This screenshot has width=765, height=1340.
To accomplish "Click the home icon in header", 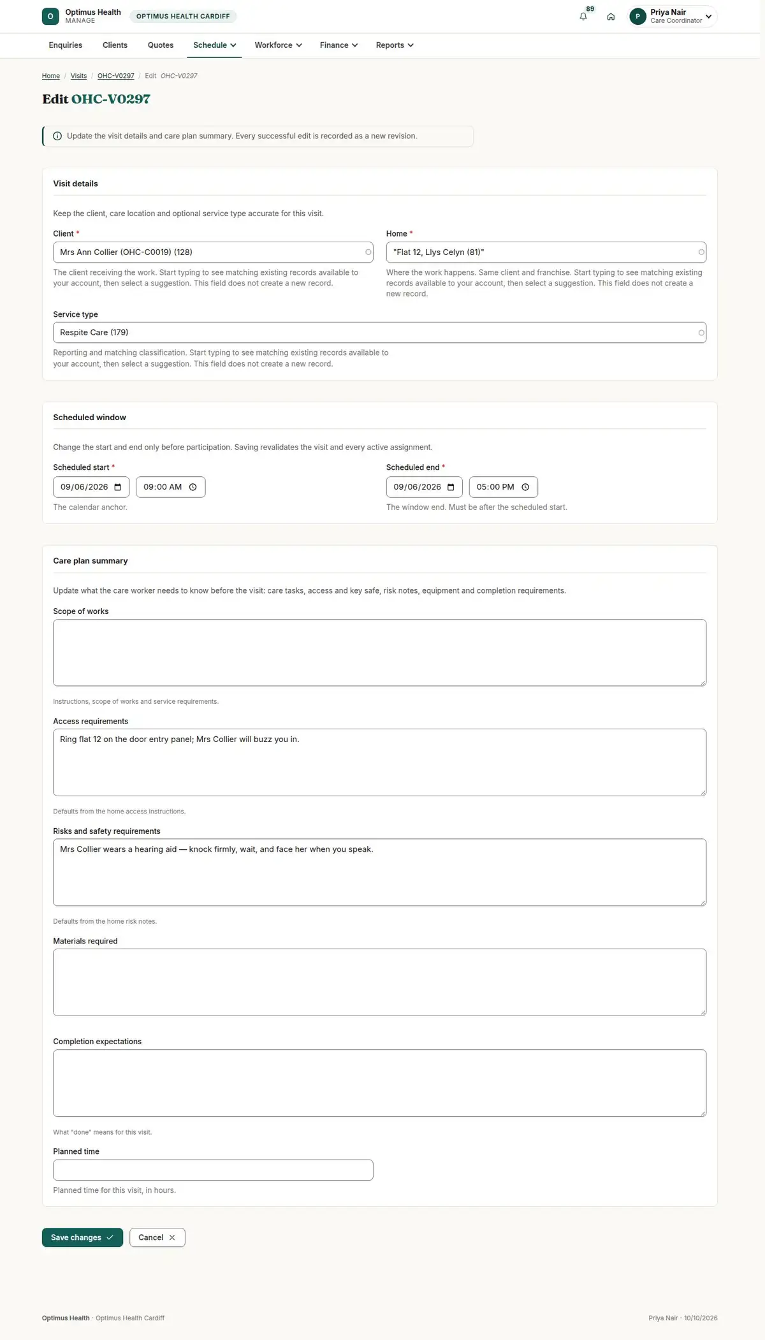I will pos(611,17).
